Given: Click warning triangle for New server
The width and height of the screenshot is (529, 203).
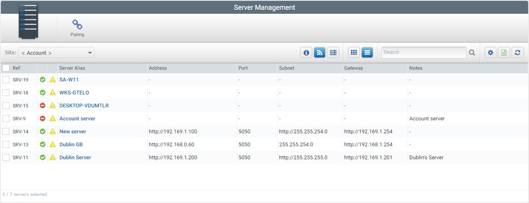Looking at the screenshot, I should 52,131.
